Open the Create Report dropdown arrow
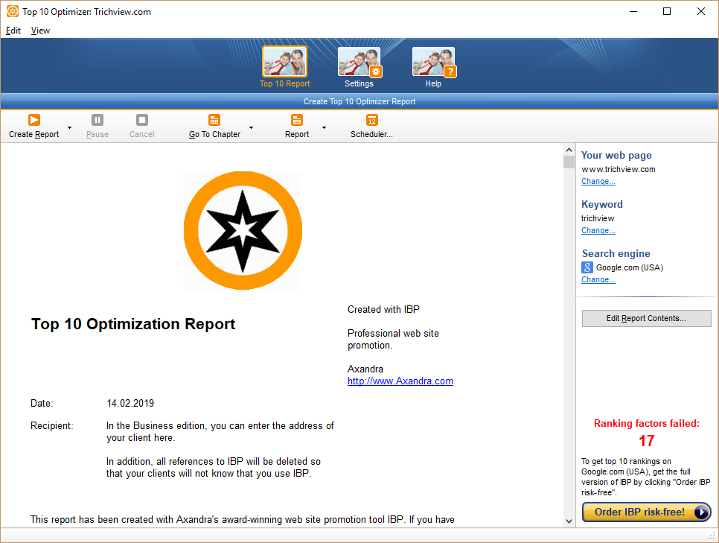The image size is (719, 543). (x=69, y=128)
